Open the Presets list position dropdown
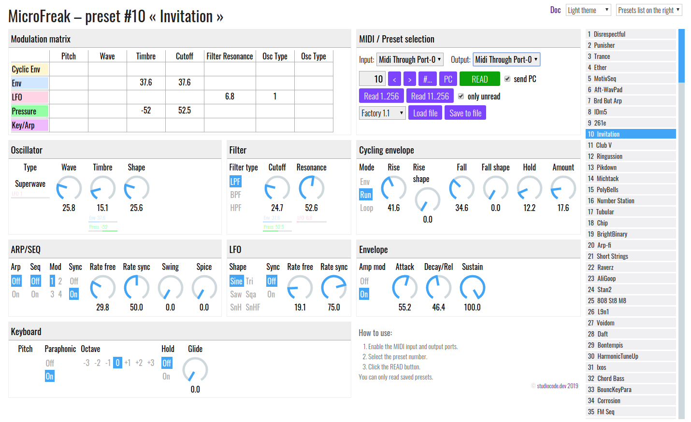The width and height of the screenshot is (691, 422). (x=649, y=10)
